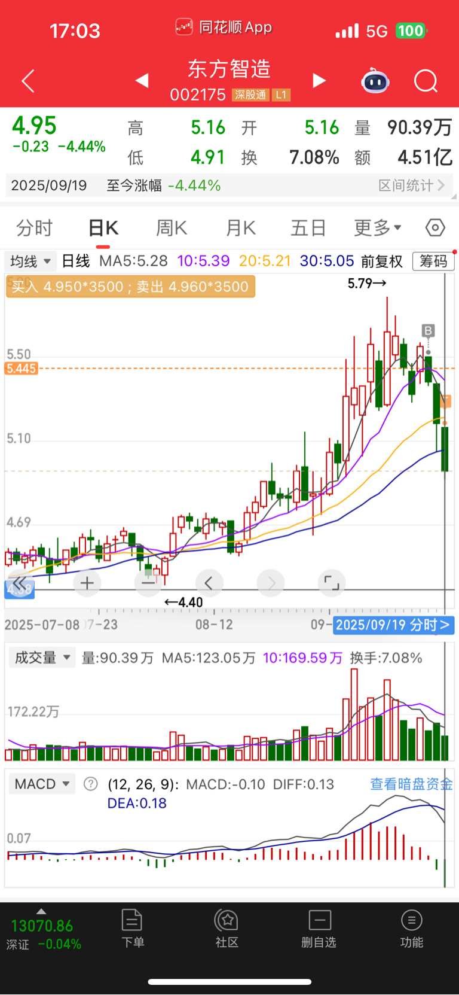The height and width of the screenshot is (995, 459).
Task: Switch to previous stock with left triangle
Action: click(x=142, y=80)
